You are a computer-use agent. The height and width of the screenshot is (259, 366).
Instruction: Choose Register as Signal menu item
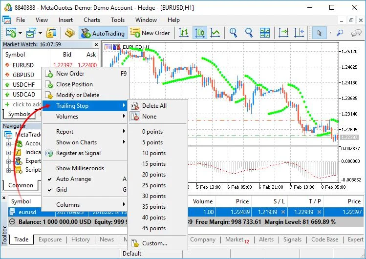[x=85, y=153]
